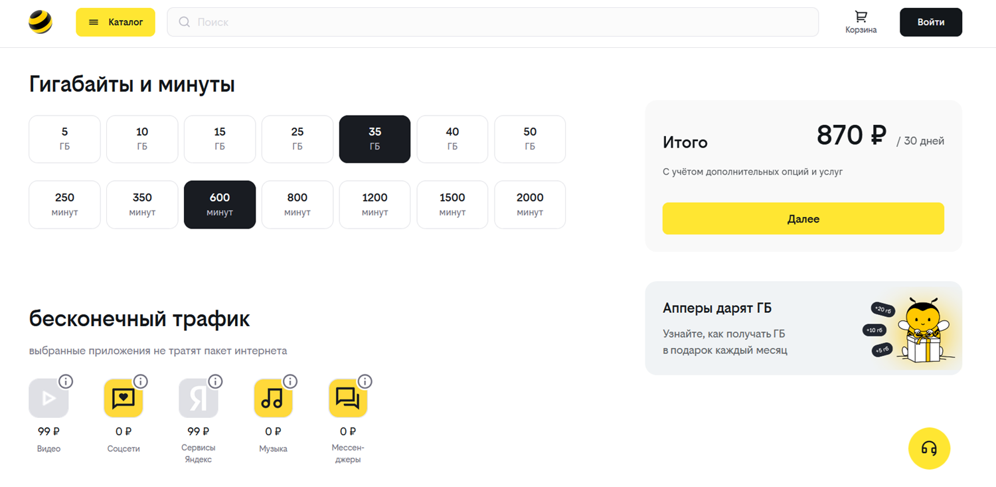Click the +10 гб bubble in banner
Viewport: 996px width, 487px height.
[874, 330]
